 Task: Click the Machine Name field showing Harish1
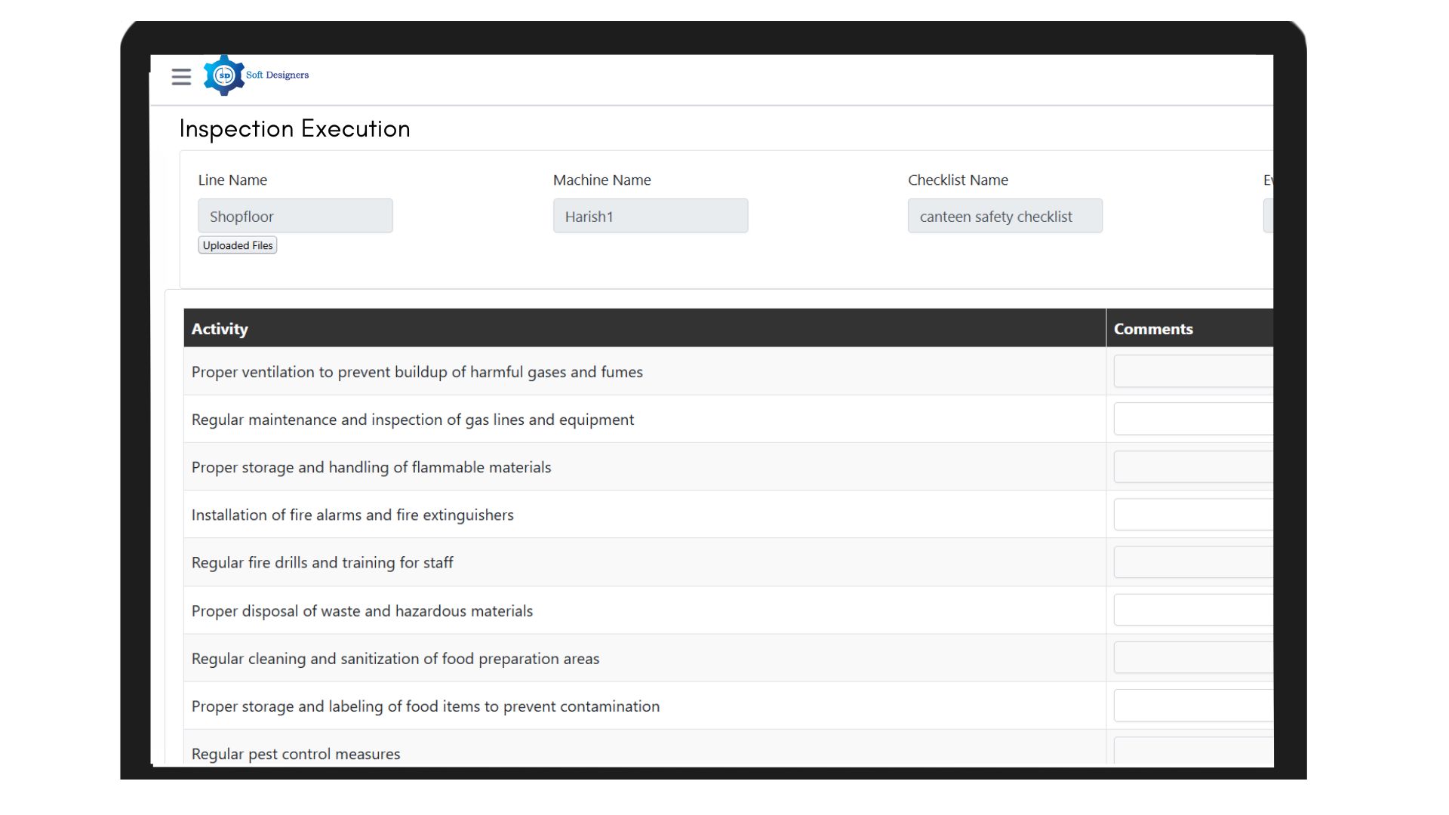pos(650,216)
